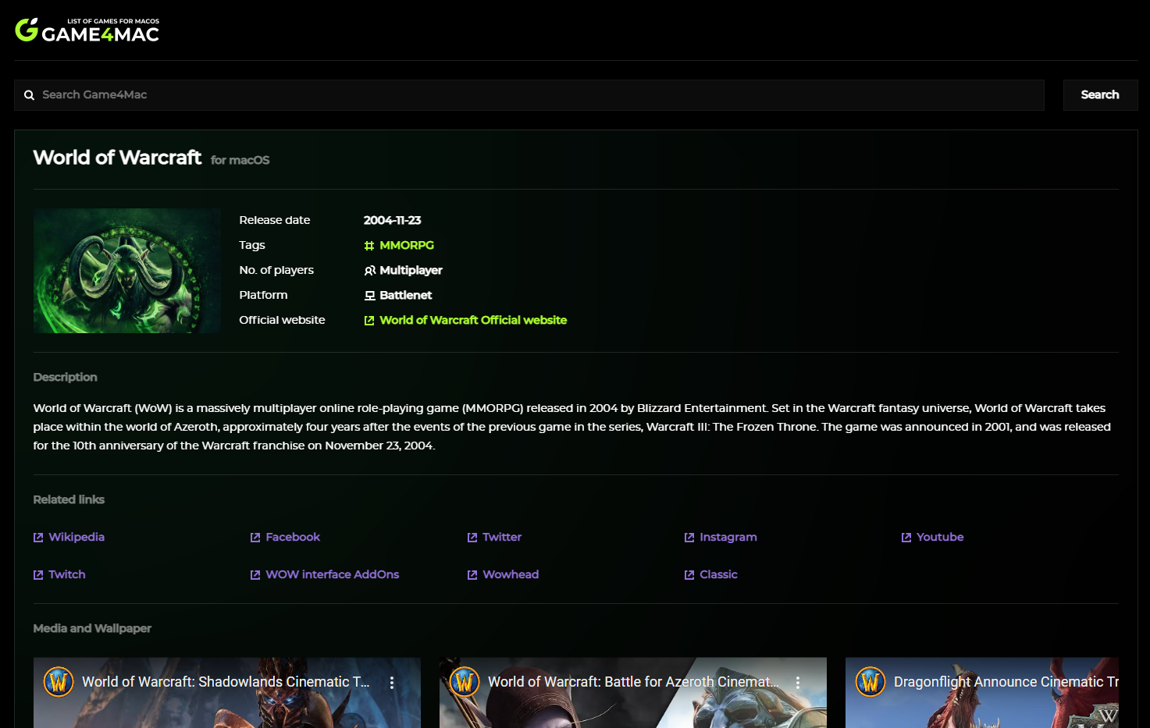This screenshot has height=728, width=1150.
Task: Click the external link icon next to WOW interface AddOns
Action: 255,575
